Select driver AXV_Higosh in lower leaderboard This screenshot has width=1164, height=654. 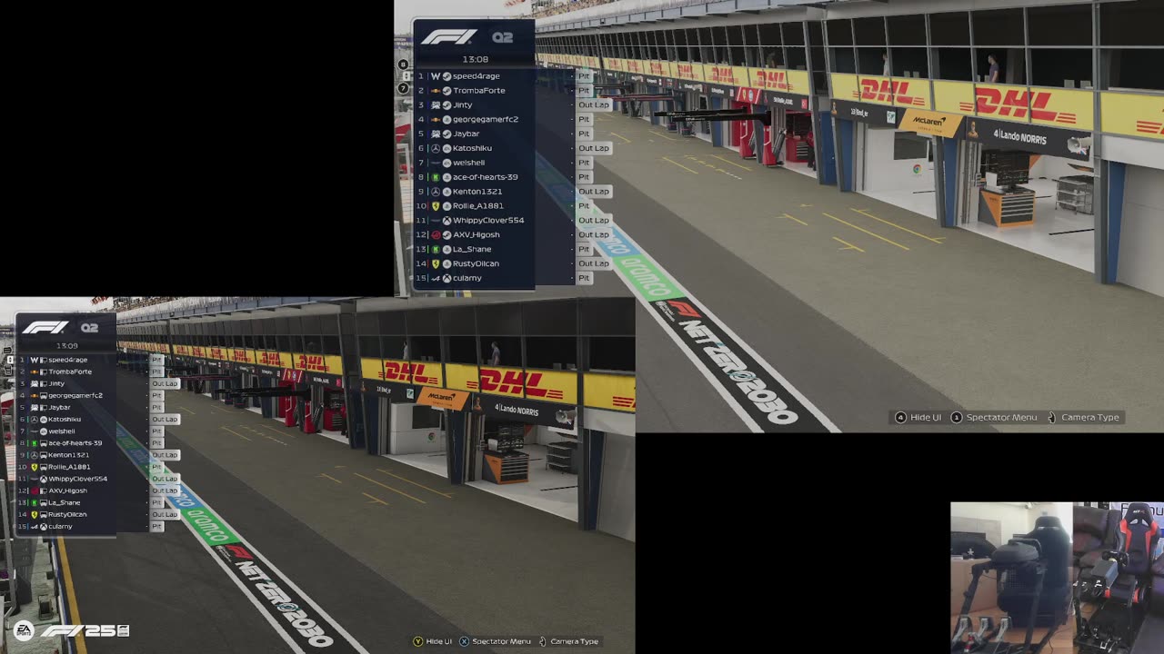[x=67, y=490]
